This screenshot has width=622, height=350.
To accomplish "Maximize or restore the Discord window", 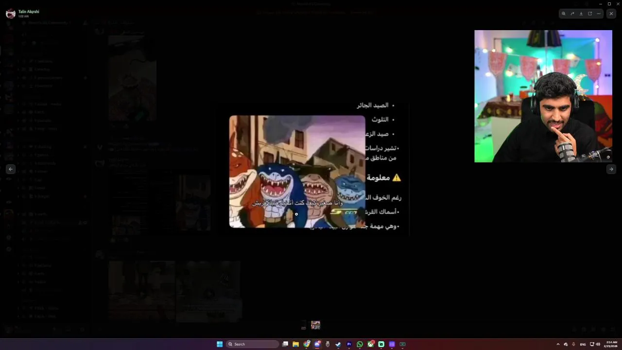I will point(609,4).
